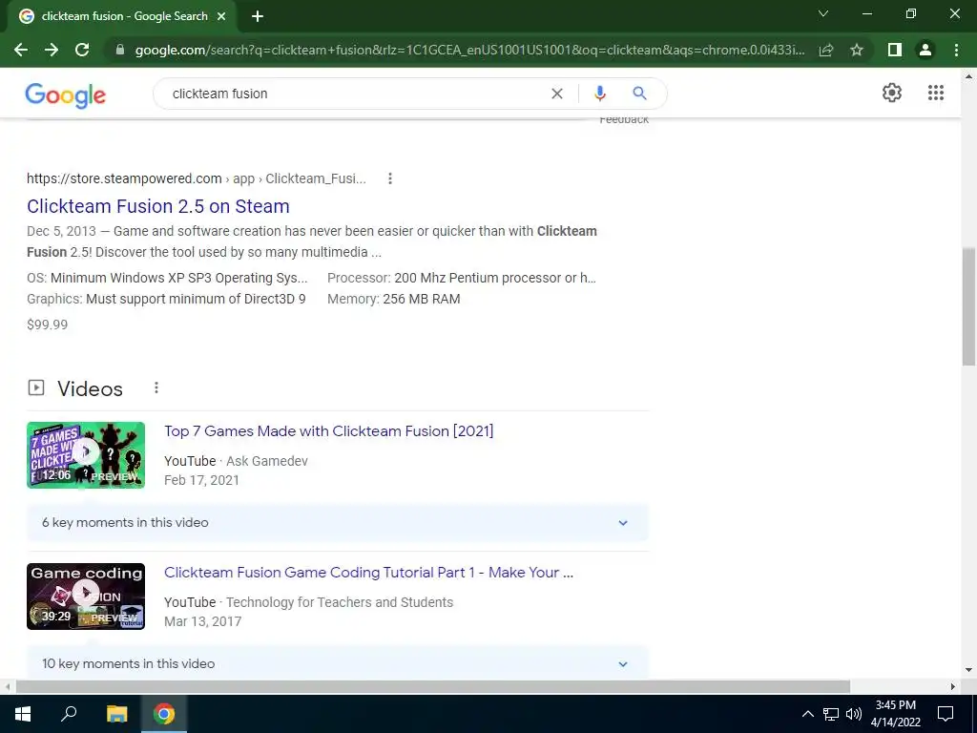The height and width of the screenshot is (733, 977).
Task: Click the Feedback link
Action: [x=624, y=120]
